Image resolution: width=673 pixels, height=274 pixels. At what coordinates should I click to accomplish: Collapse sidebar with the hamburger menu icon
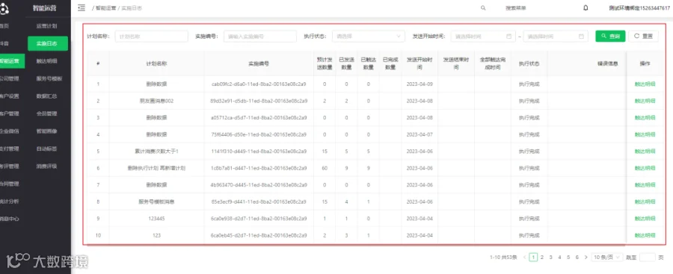pyautogui.click(x=82, y=8)
